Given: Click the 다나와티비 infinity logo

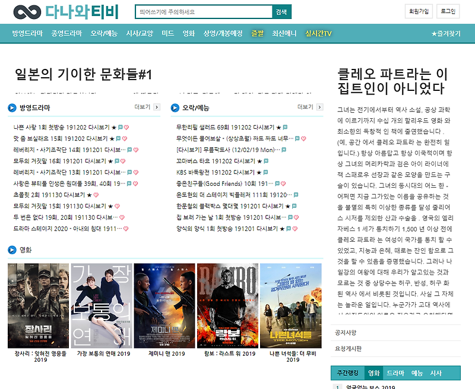Looking at the screenshot, I should pyautogui.click(x=27, y=12).
